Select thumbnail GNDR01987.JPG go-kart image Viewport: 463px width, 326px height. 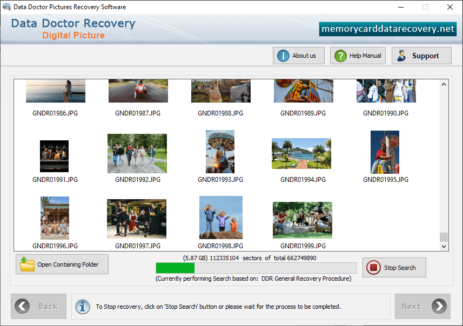[x=138, y=91]
